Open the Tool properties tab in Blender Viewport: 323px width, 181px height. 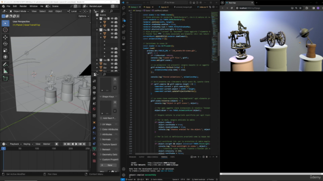tap(94, 81)
